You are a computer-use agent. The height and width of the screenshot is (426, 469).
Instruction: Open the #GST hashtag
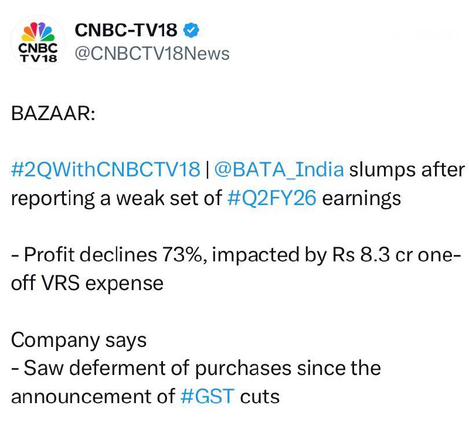click(x=208, y=396)
